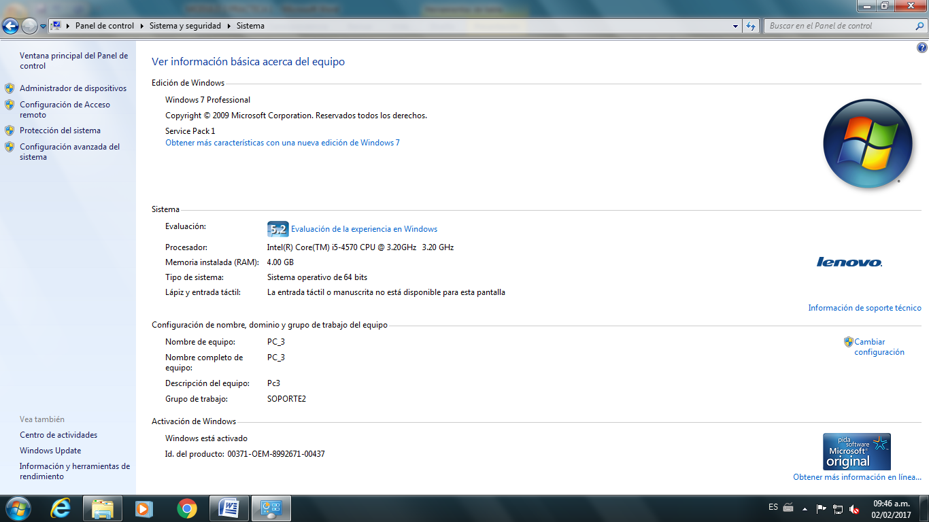Click 'Cambiar configuración' link
The height and width of the screenshot is (522, 929).
[879, 347]
